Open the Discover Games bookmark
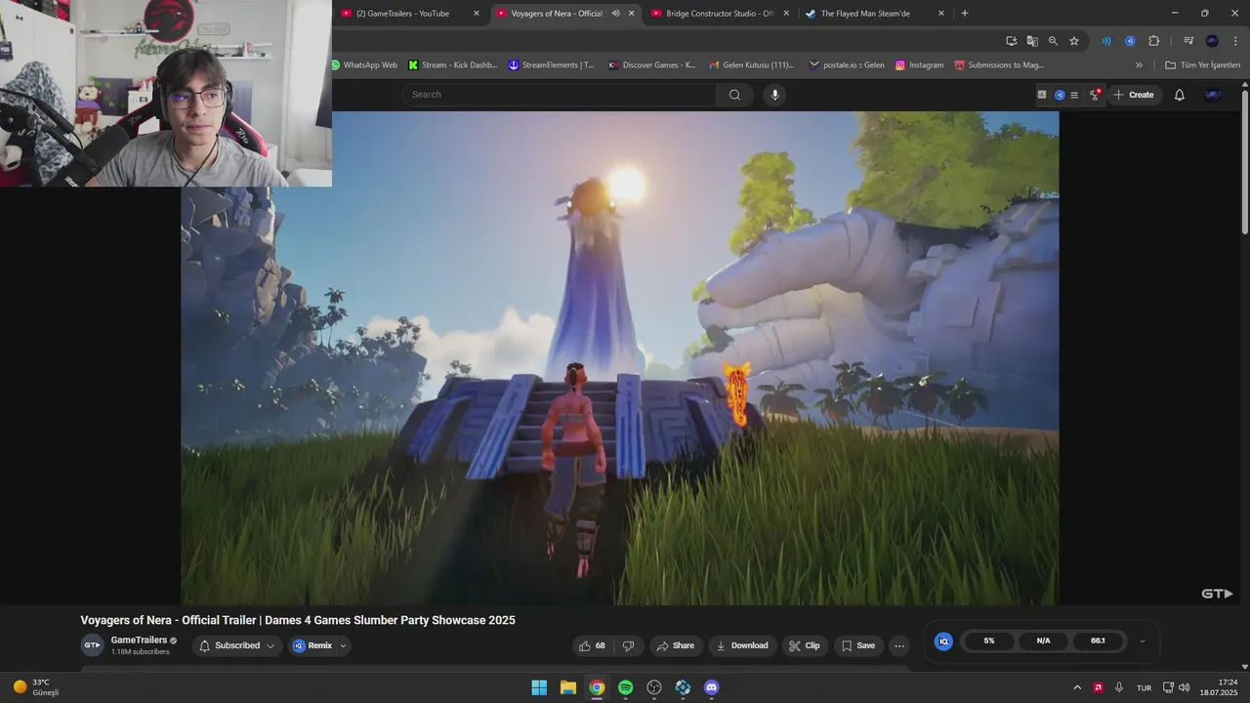Screen dimensions: 1250x703 coord(652,65)
